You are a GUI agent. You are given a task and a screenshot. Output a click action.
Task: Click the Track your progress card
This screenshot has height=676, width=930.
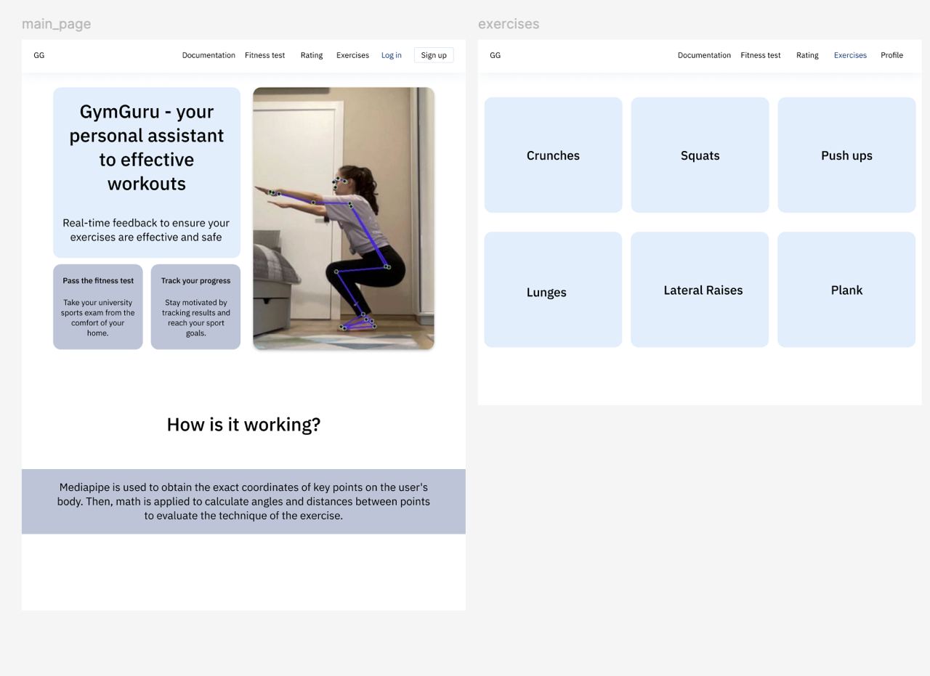[x=195, y=307]
